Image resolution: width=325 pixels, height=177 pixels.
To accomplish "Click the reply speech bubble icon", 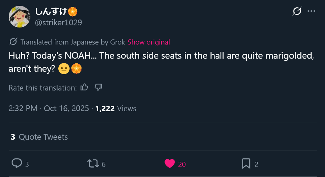I will (x=17, y=164).
